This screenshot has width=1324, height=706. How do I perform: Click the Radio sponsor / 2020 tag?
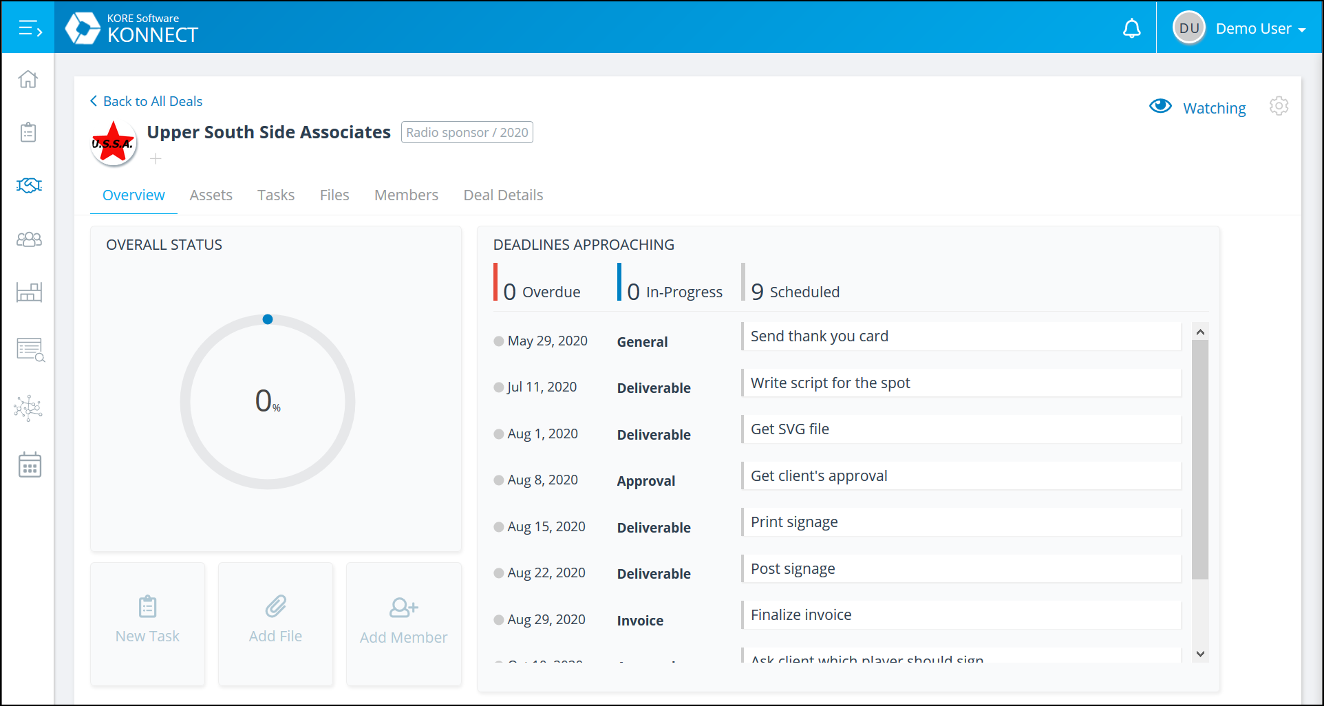[467, 132]
